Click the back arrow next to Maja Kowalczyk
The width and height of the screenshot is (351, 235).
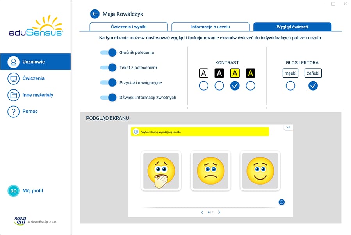(x=94, y=14)
